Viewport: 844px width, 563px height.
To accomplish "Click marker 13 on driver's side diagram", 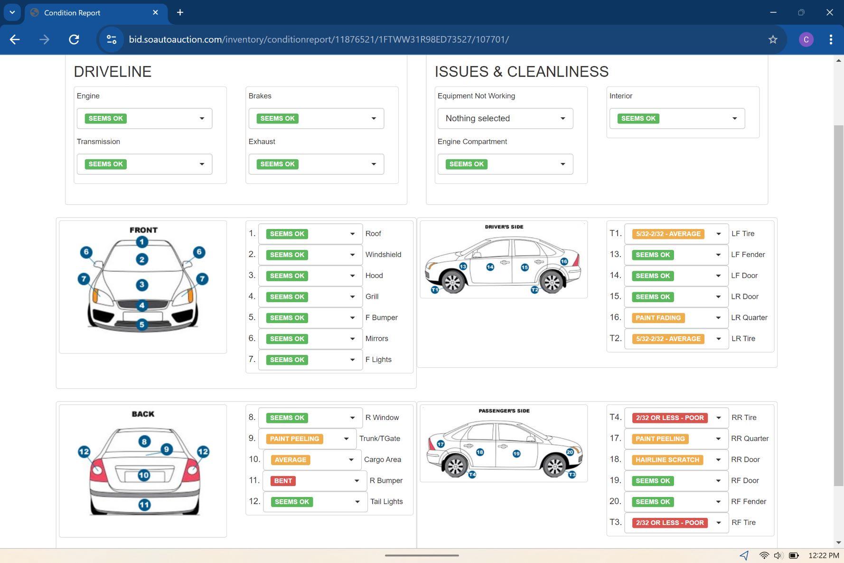I will pyautogui.click(x=463, y=267).
